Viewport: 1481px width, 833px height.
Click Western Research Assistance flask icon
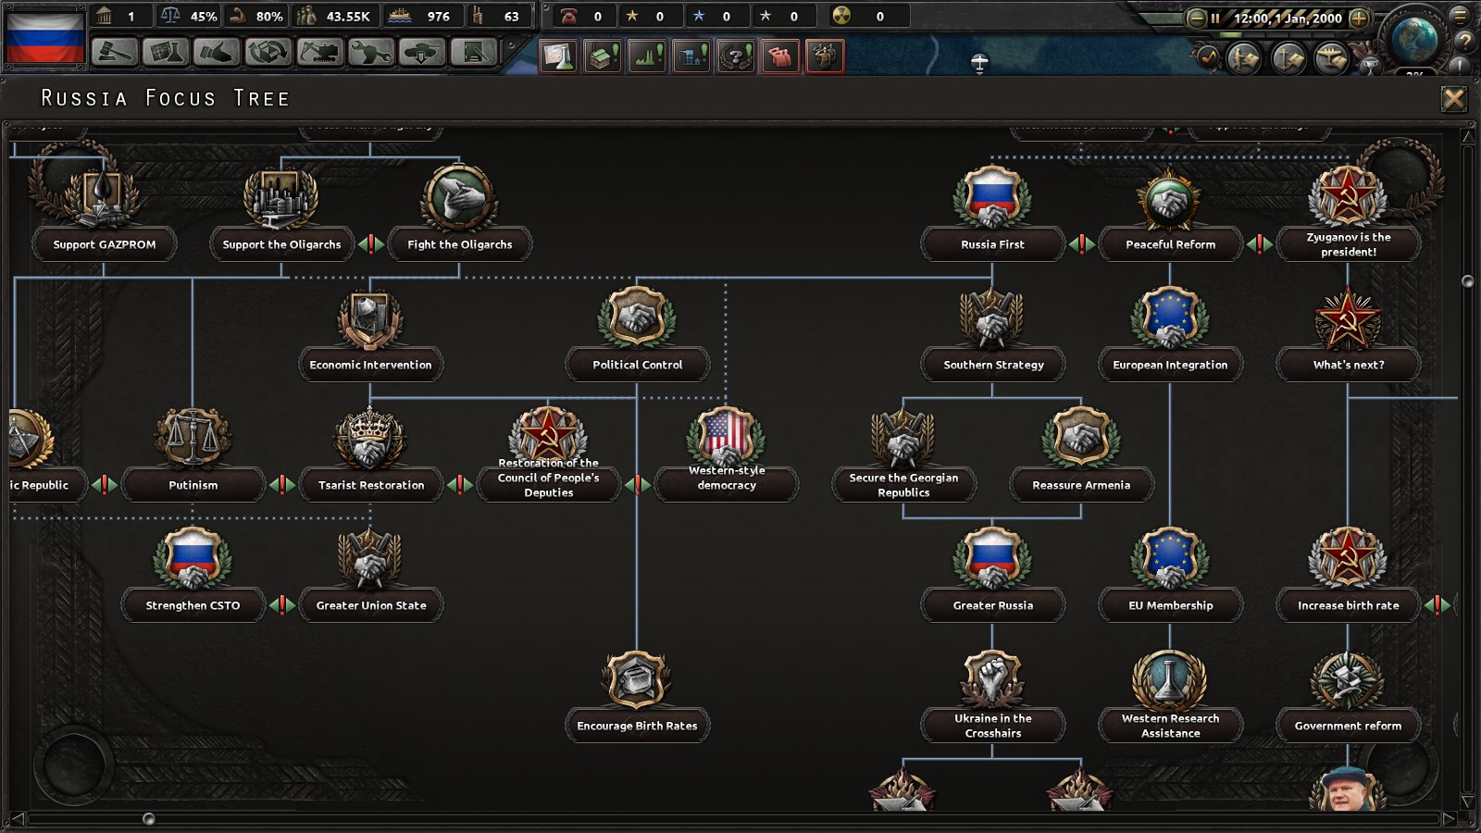[x=1170, y=679]
